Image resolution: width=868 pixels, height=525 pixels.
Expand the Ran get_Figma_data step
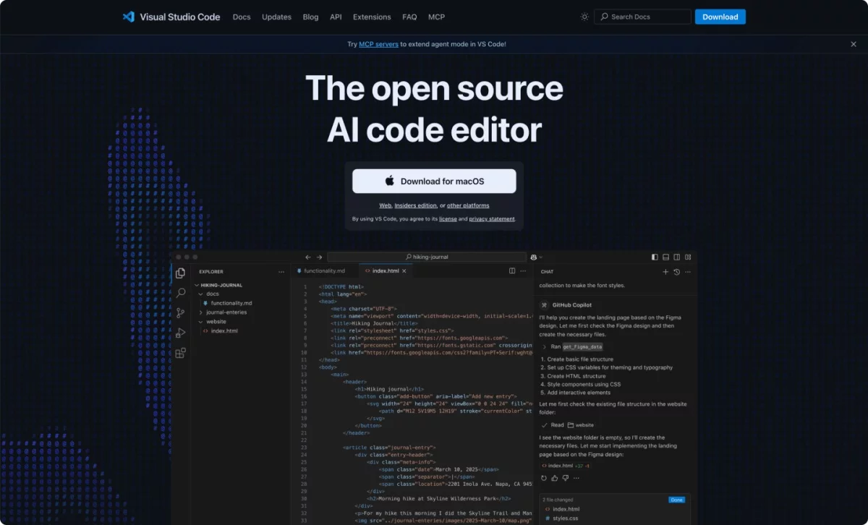[544, 347]
